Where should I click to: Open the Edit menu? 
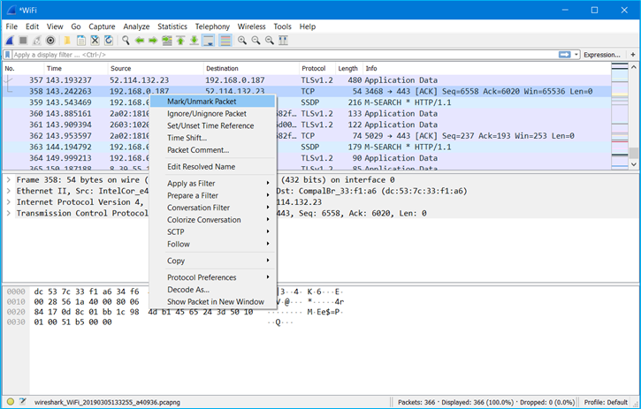(x=32, y=27)
